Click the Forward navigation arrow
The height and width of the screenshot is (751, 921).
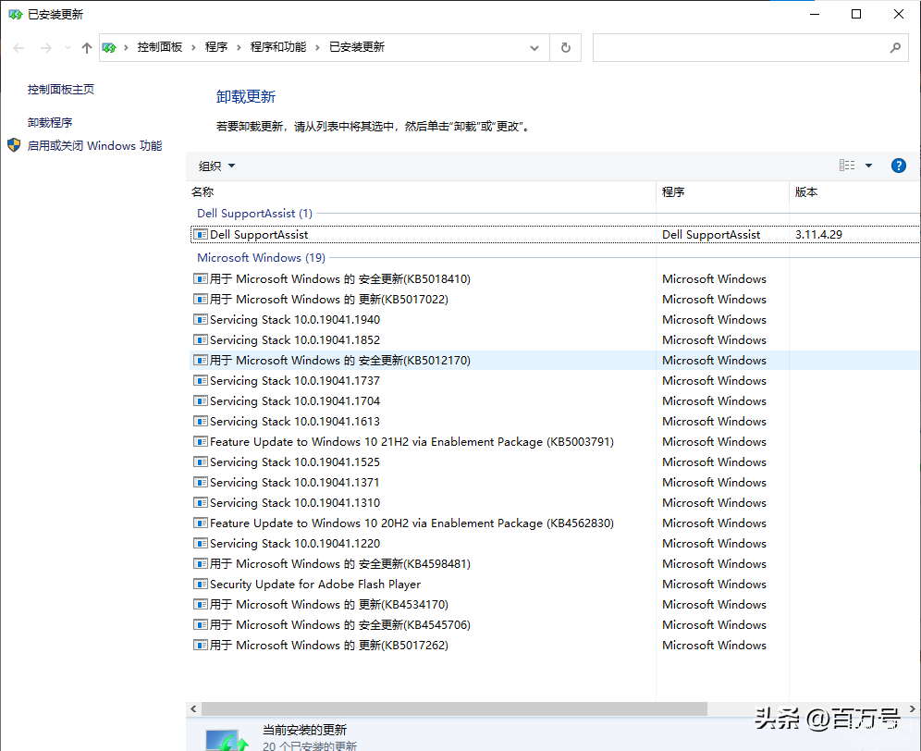(x=46, y=48)
